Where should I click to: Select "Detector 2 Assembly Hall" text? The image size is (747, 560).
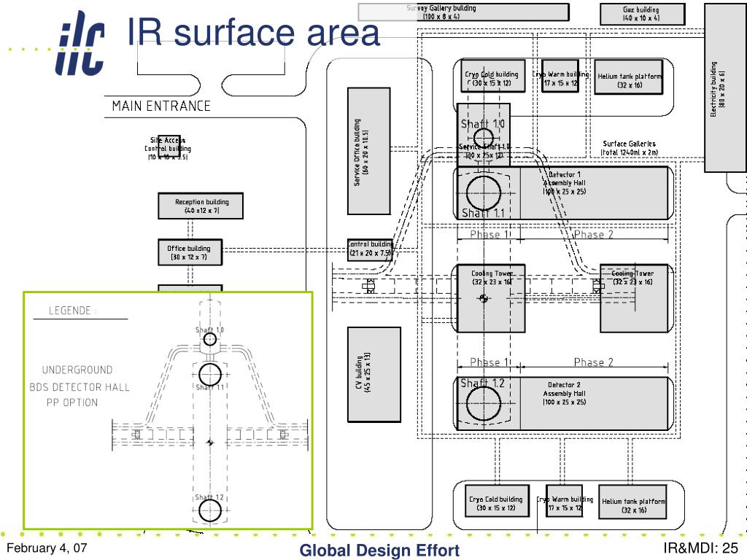pyautogui.click(x=565, y=389)
